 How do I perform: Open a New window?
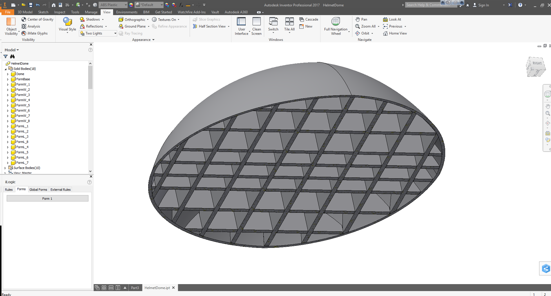tap(306, 26)
